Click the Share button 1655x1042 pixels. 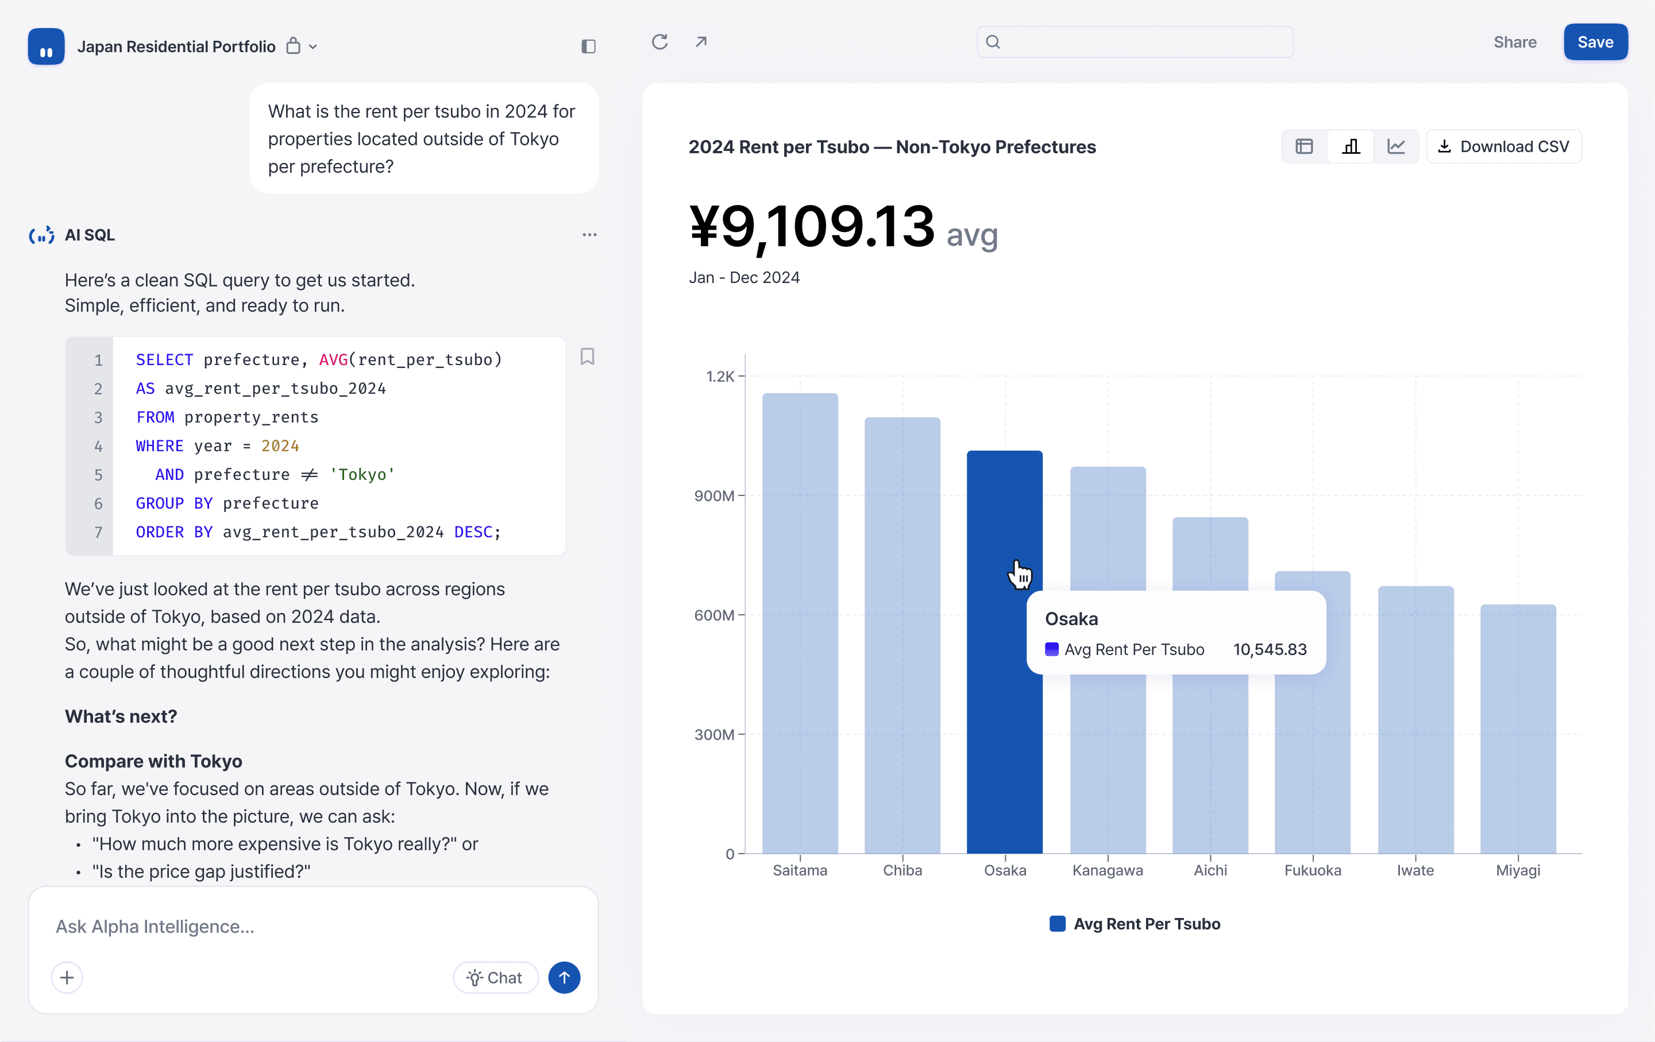(x=1514, y=42)
